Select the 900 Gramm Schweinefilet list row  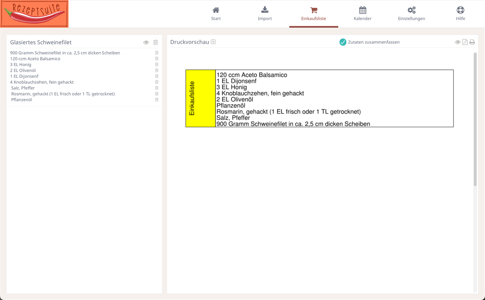click(84, 53)
